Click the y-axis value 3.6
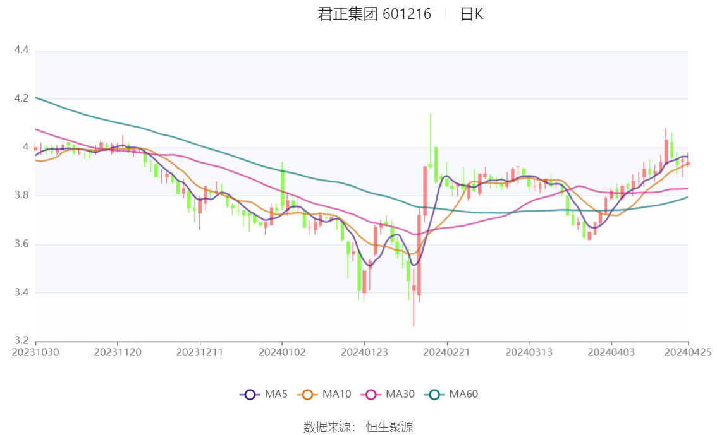The height and width of the screenshot is (435, 717). tap(21, 244)
